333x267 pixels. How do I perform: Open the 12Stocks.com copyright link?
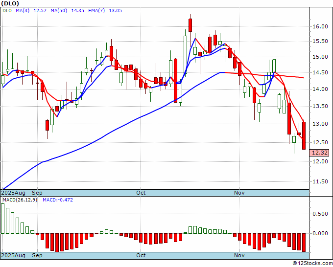[x=312, y=263]
